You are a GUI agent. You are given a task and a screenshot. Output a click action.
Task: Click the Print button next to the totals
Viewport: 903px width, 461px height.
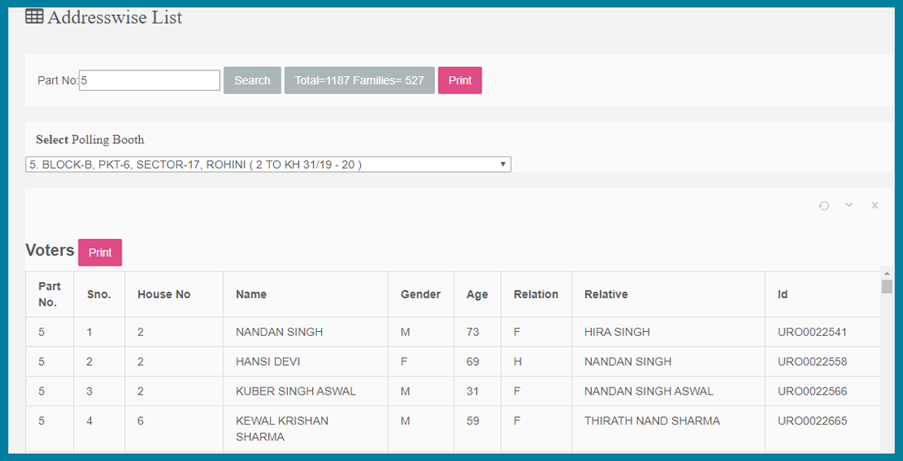(459, 80)
